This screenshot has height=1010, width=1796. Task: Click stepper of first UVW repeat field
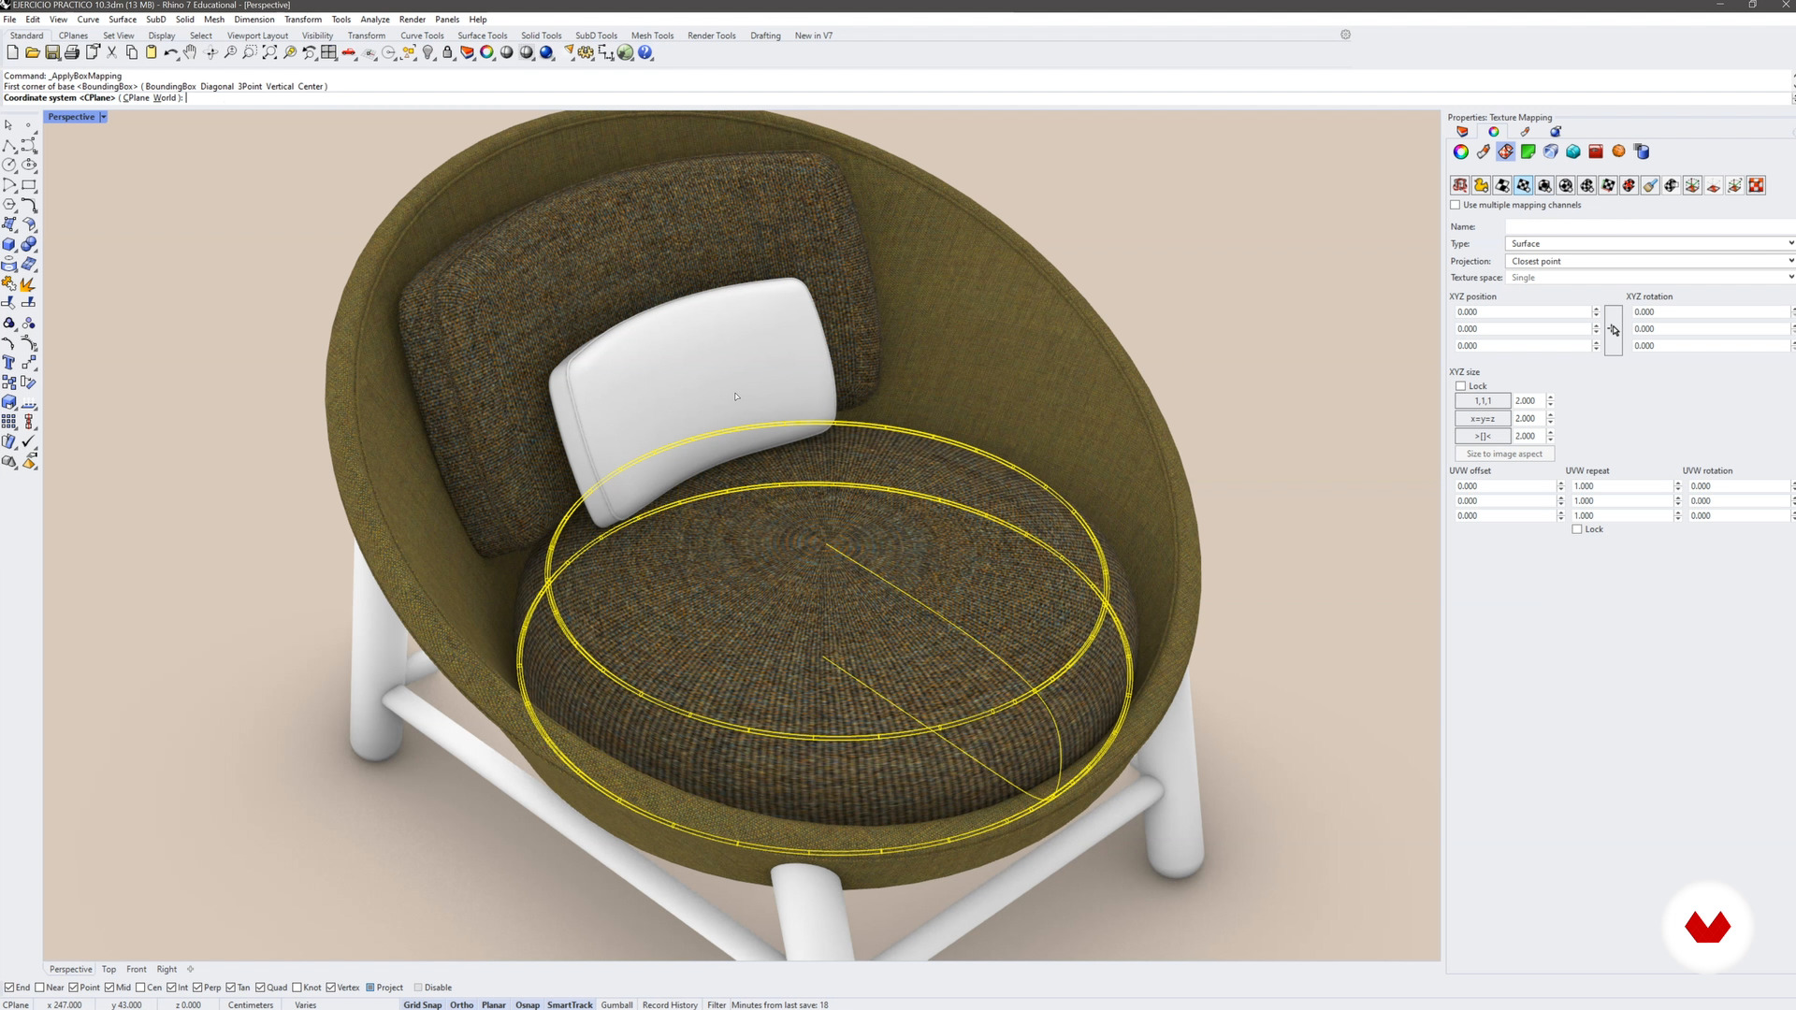tap(1677, 486)
